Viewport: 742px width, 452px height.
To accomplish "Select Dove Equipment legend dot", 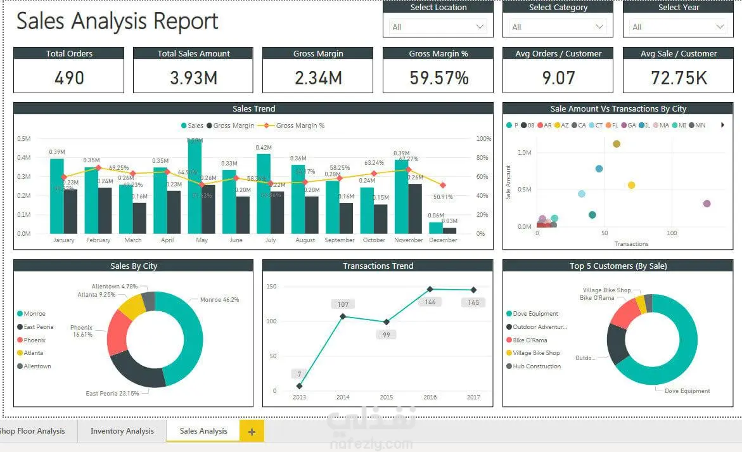I will click(509, 314).
